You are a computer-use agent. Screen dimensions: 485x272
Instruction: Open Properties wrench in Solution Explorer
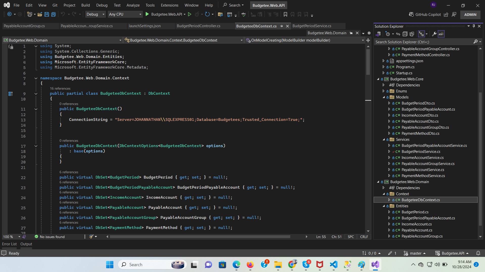[434, 34]
